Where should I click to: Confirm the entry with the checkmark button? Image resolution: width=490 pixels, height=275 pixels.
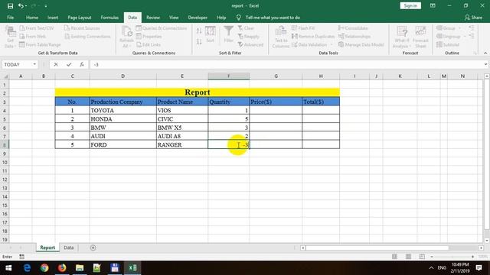tap(69, 64)
